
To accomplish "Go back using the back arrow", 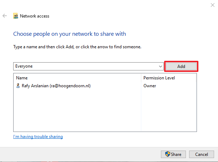I will pos(5,16).
